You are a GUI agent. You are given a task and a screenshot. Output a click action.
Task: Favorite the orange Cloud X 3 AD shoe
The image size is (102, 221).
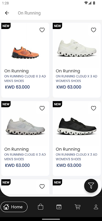pos(42,30)
